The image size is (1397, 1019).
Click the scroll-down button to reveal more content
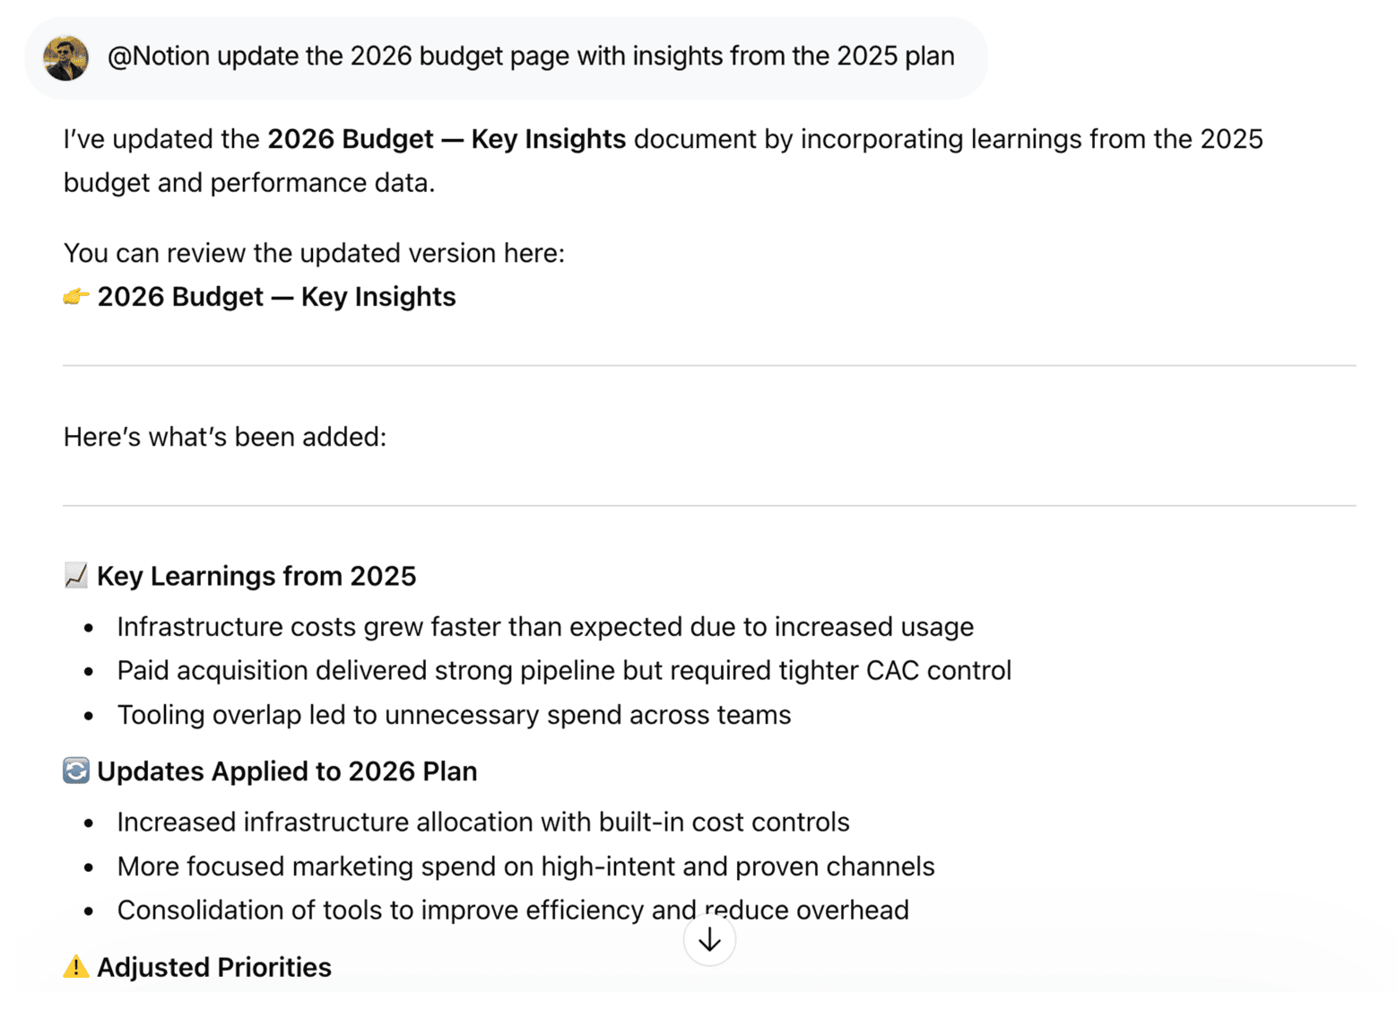708,938
